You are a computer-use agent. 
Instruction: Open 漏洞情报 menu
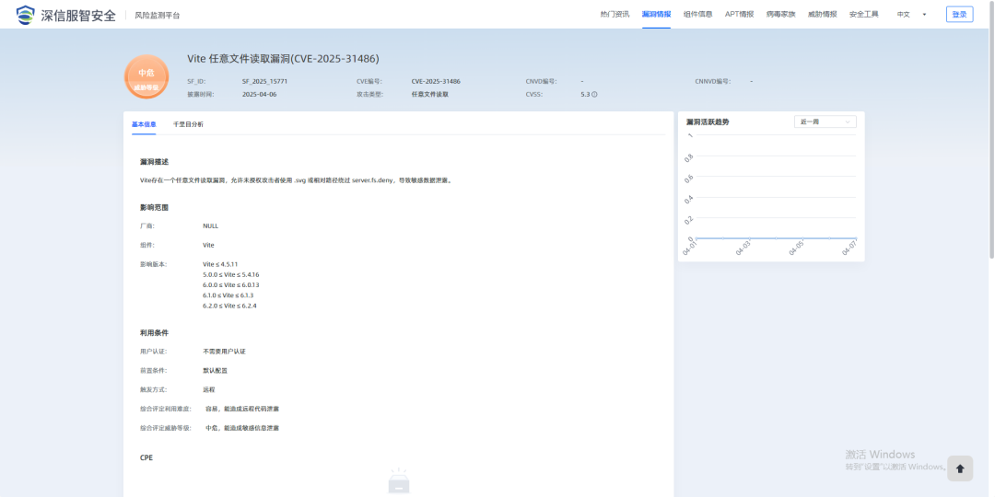point(656,14)
